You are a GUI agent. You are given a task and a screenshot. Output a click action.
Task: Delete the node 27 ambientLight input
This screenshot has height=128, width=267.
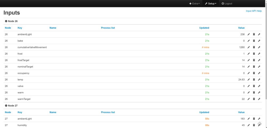[254, 119]
